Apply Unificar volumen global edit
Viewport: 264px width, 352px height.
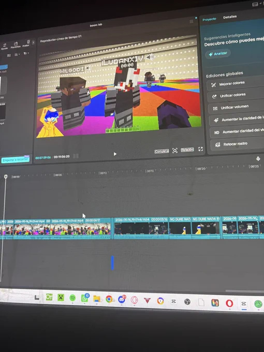[237, 108]
